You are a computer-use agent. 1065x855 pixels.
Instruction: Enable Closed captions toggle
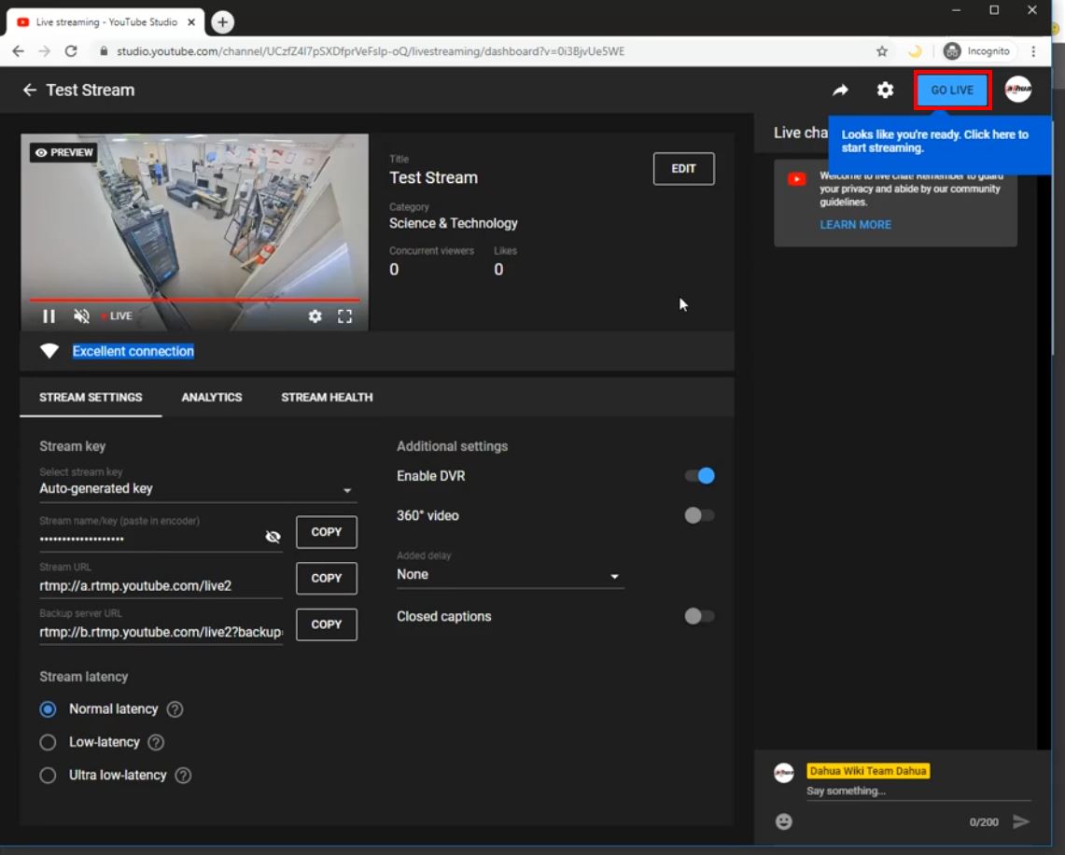[699, 616]
